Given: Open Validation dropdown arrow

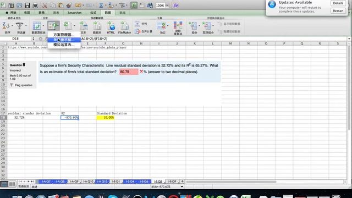Looking at the screenshot, I should [x=168, y=26].
